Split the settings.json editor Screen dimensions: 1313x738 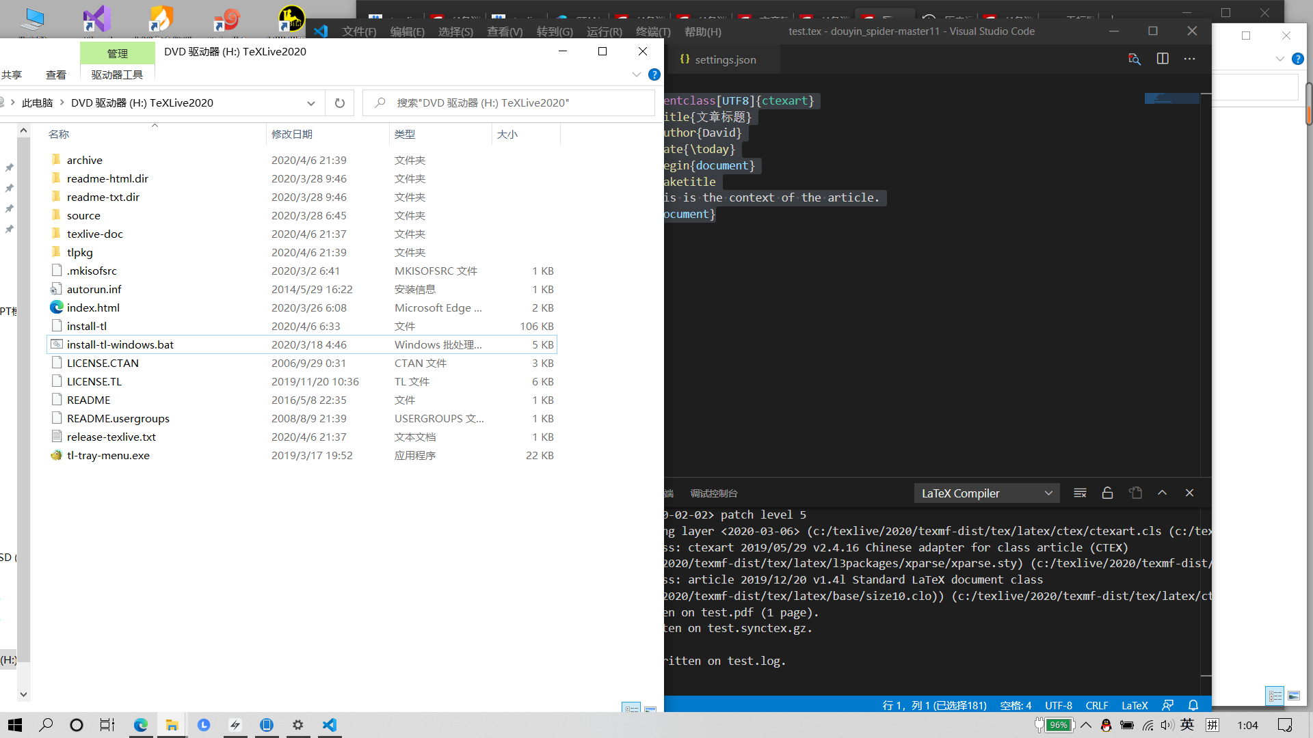[x=1163, y=59]
